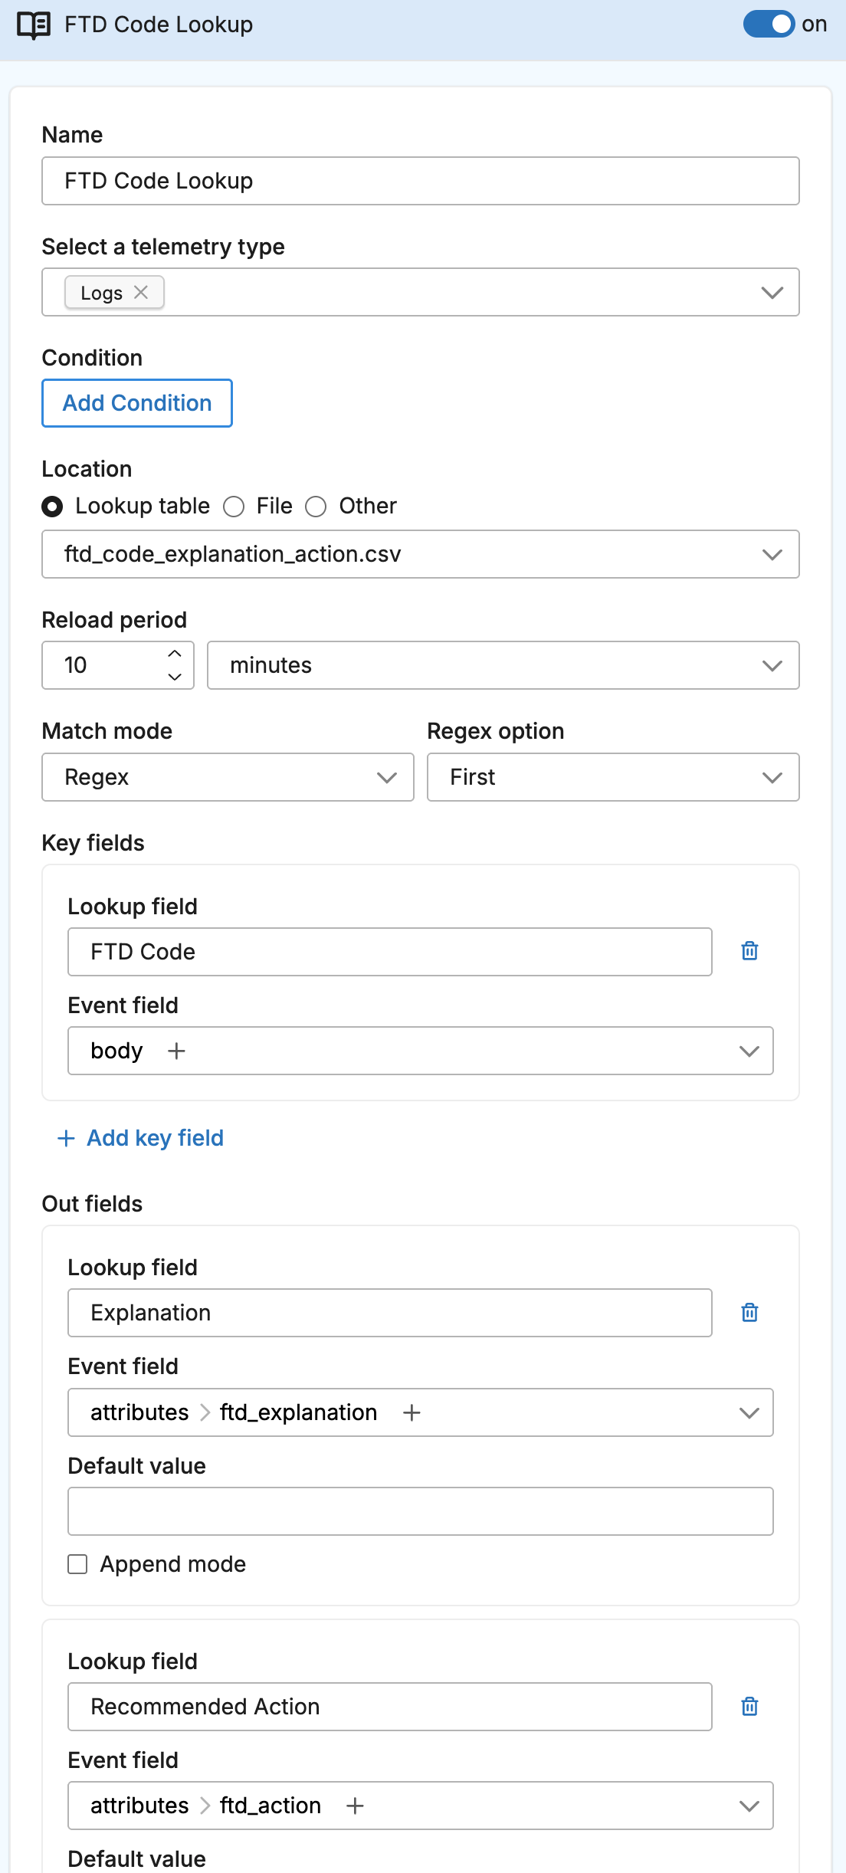Image resolution: width=846 pixels, height=1873 pixels.
Task: Click the Name input field
Action: click(420, 181)
